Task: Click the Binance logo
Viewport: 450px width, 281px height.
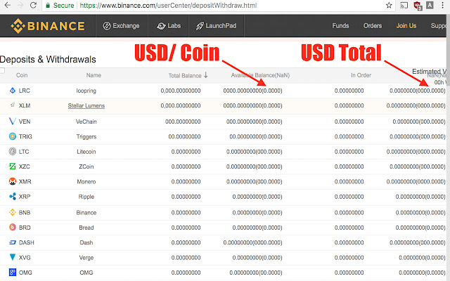Action: [48, 26]
